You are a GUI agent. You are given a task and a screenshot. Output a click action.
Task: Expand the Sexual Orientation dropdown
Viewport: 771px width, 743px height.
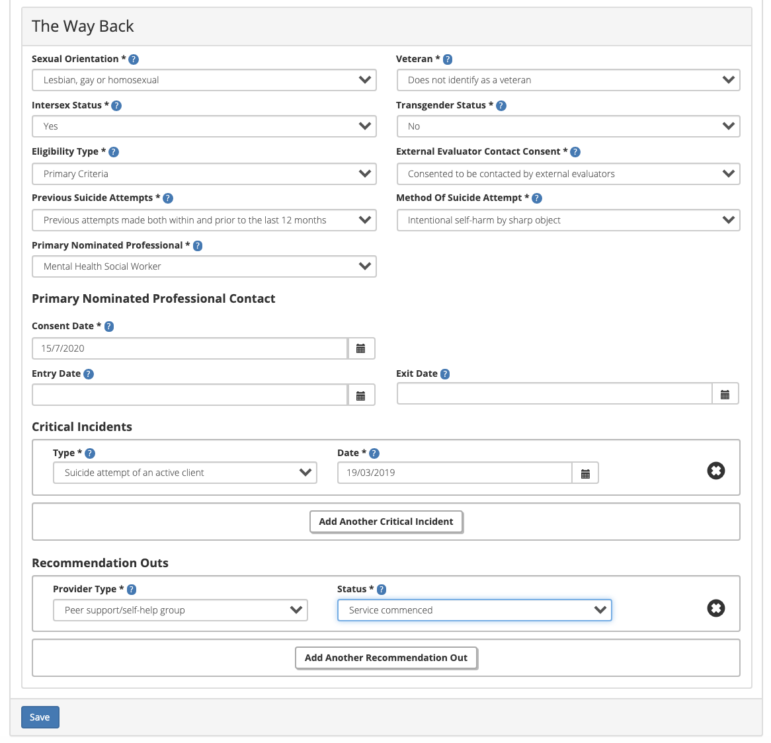pos(204,81)
